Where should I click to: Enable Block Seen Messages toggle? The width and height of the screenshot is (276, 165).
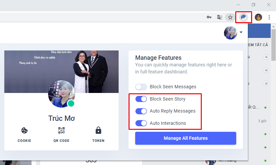(141, 87)
